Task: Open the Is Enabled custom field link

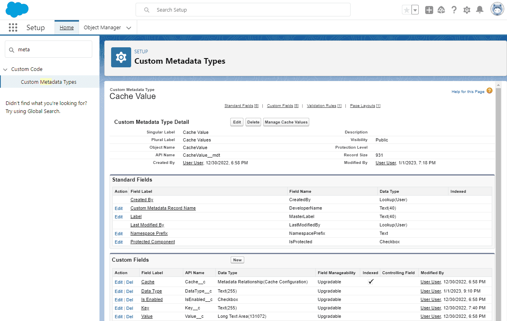Action: tap(152, 300)
